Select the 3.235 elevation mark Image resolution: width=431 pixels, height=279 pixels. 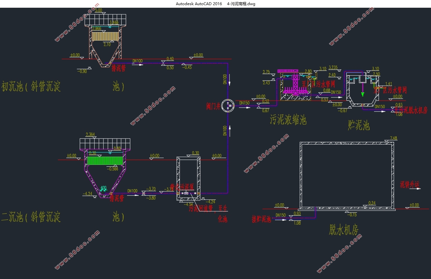coord(333,68)
